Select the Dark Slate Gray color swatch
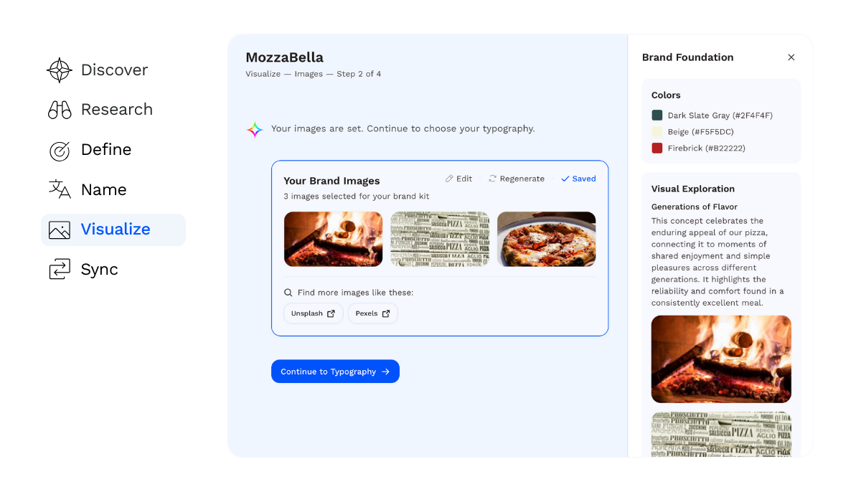Image resolution: width=861 pixels, height=477 pixels. [x=657, y=115]
